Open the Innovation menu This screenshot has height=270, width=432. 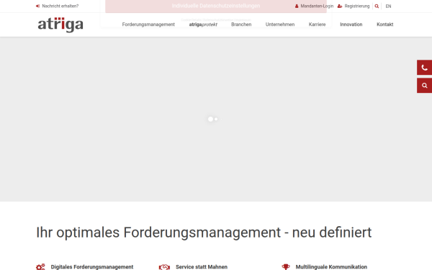(351, 24)
